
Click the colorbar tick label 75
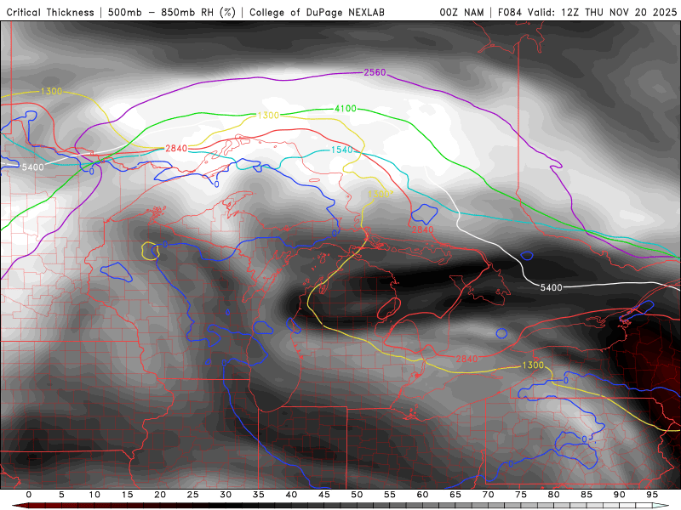pyautogui.click(x=521, y=495)
